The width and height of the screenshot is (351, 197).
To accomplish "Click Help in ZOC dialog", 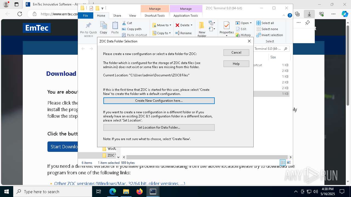I will click(236, 64).
